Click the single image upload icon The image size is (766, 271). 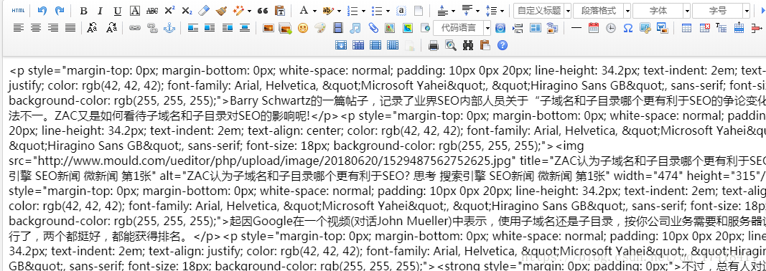pos(268,28)
